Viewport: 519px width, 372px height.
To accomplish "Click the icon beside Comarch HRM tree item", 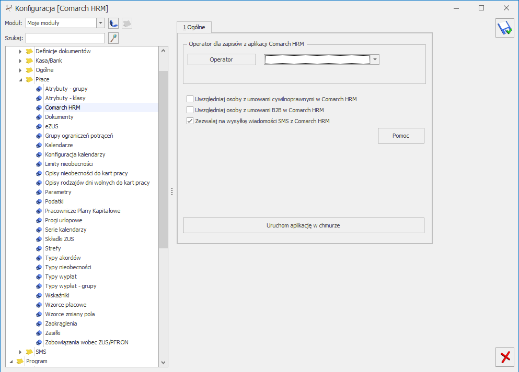I will pyautogui.click(x=39, y=107).
